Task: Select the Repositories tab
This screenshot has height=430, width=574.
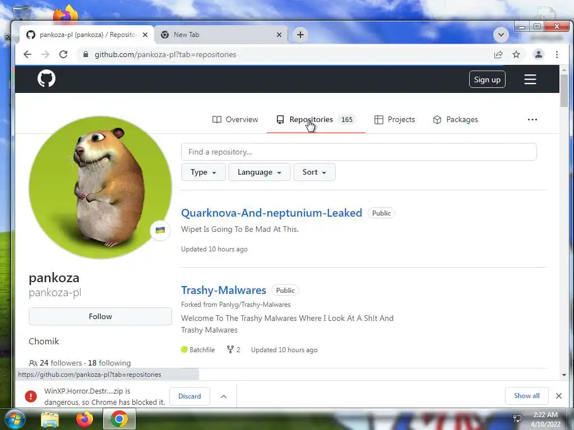Action: [x=315, y=120]
